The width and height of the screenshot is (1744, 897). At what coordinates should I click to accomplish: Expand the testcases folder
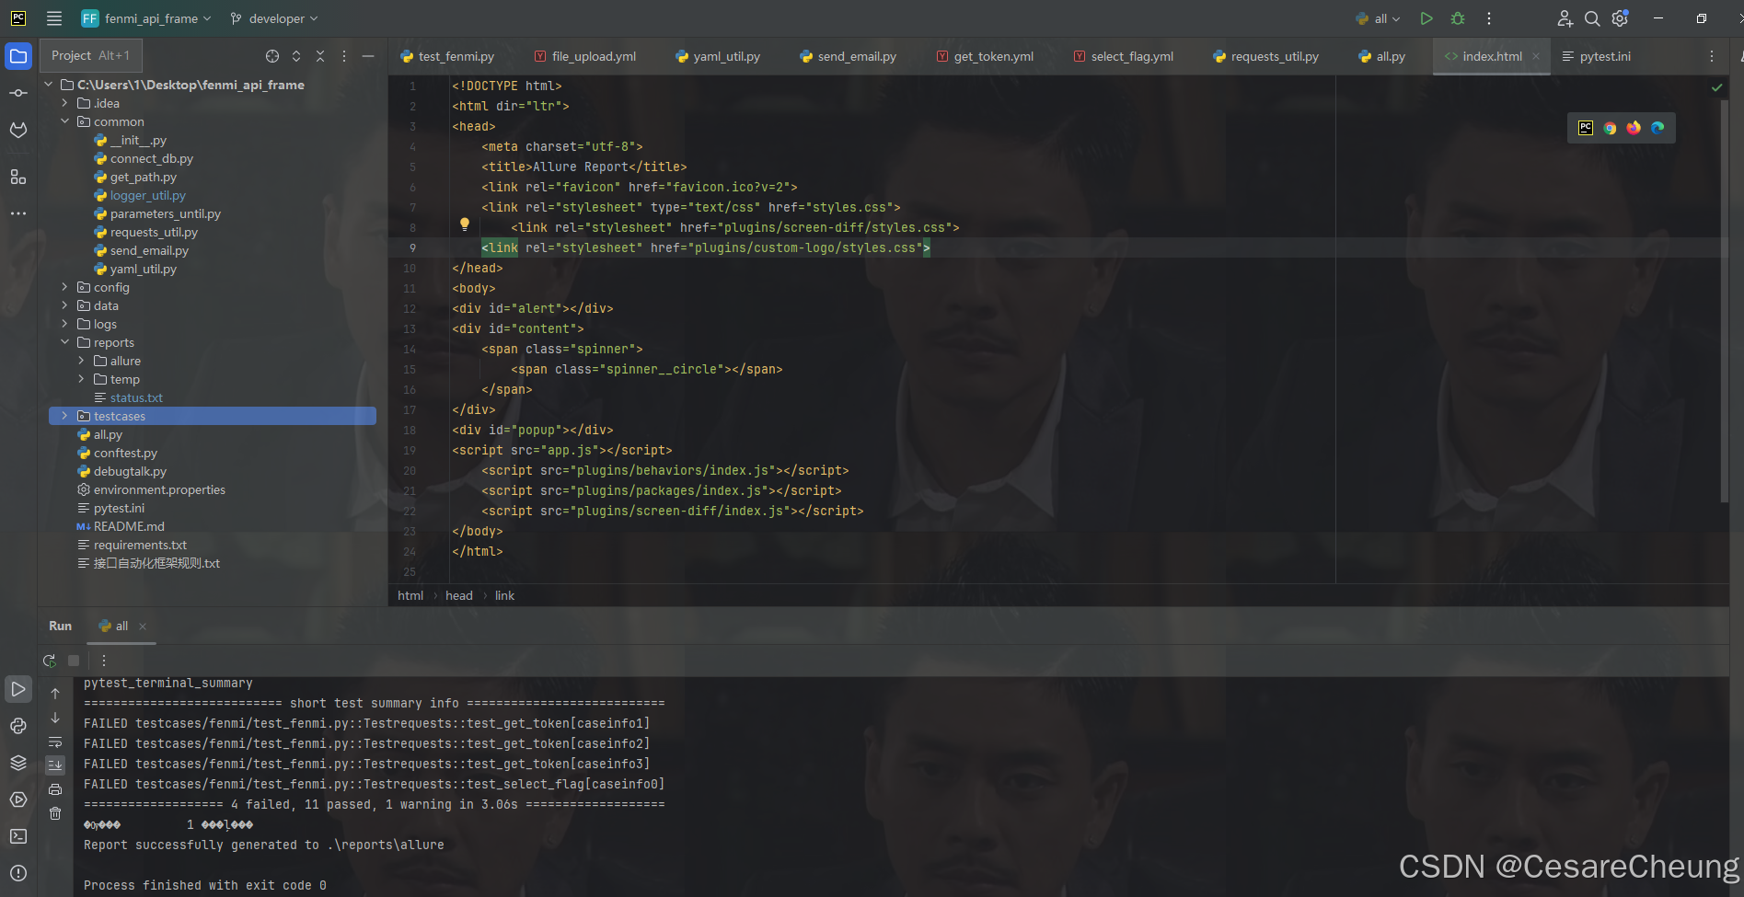pyautogui.click(x=64, y=416)
